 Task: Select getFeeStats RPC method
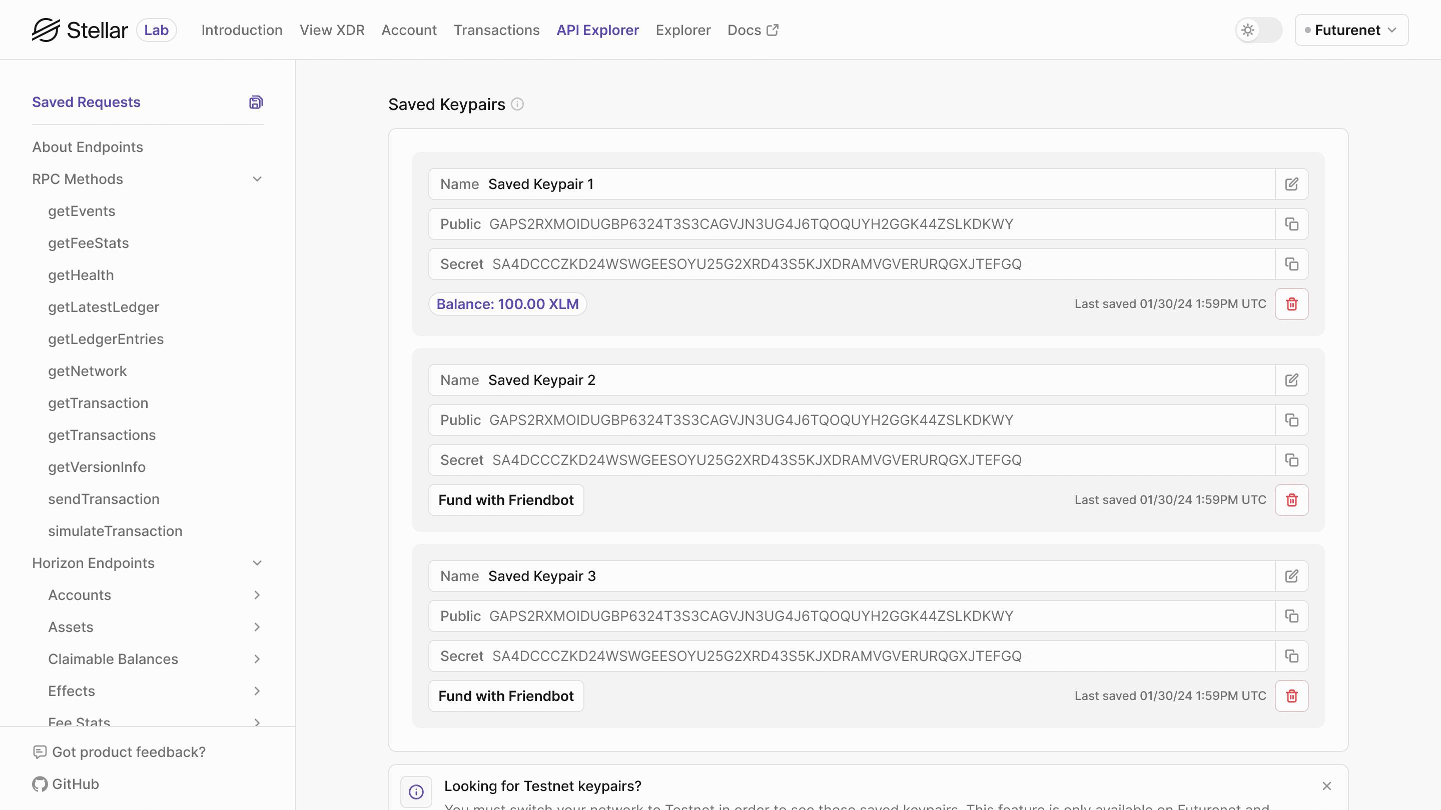[89, 243]
